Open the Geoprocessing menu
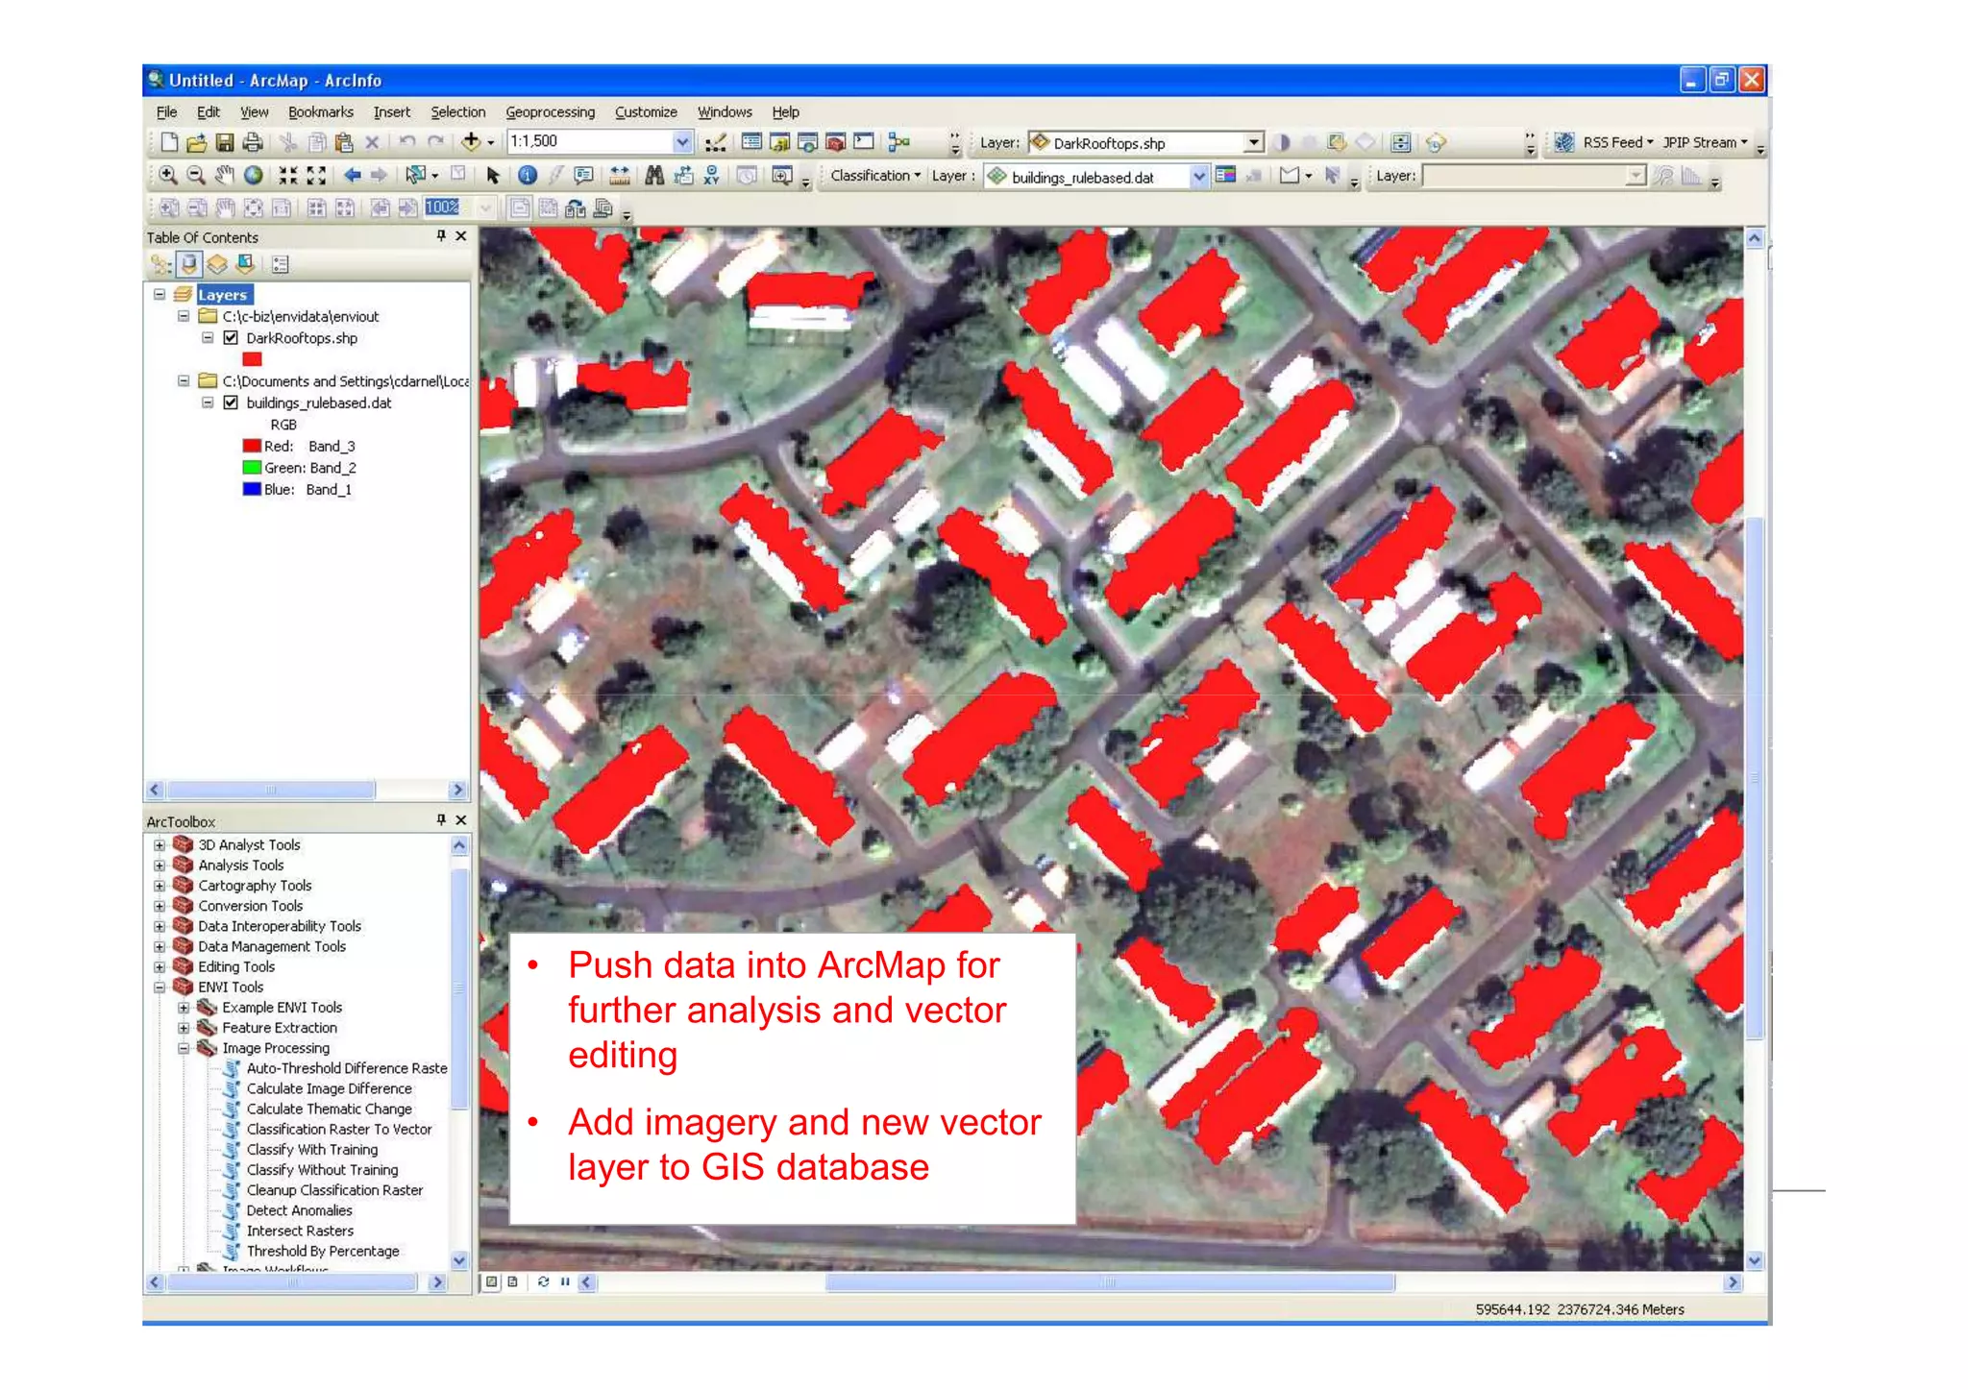 tap(551, 112)
